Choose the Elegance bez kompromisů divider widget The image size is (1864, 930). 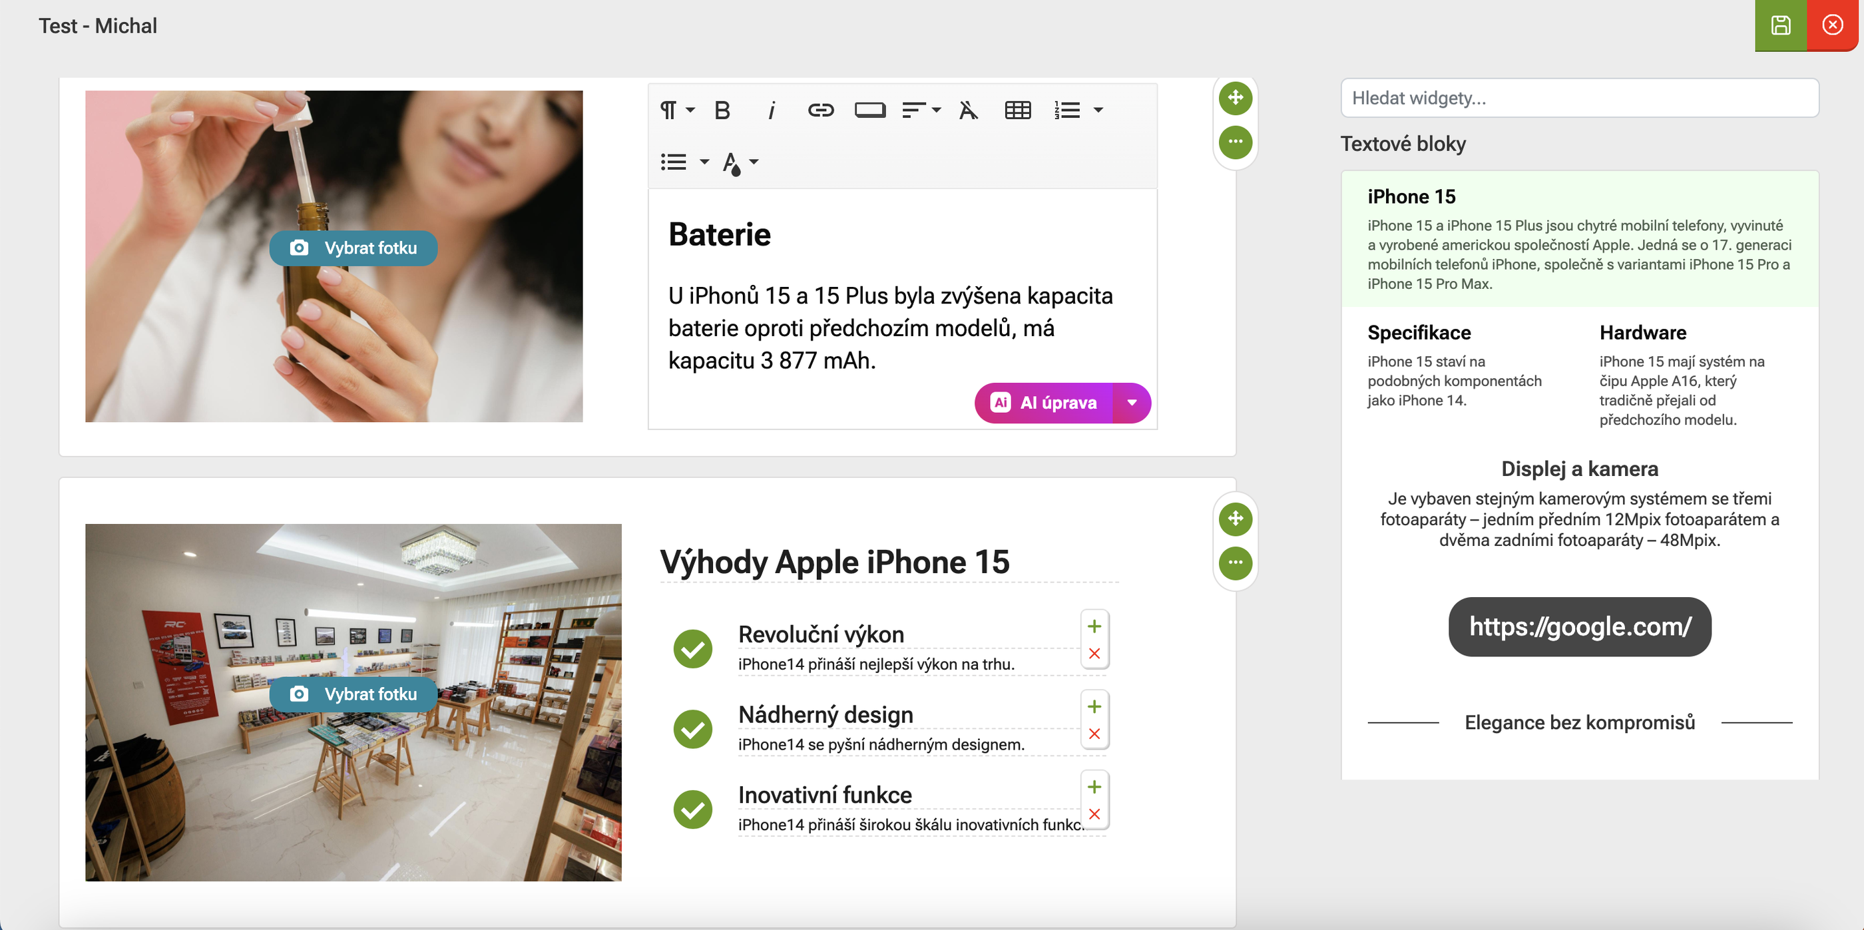pyautogui.click(x=1579, y=722)
